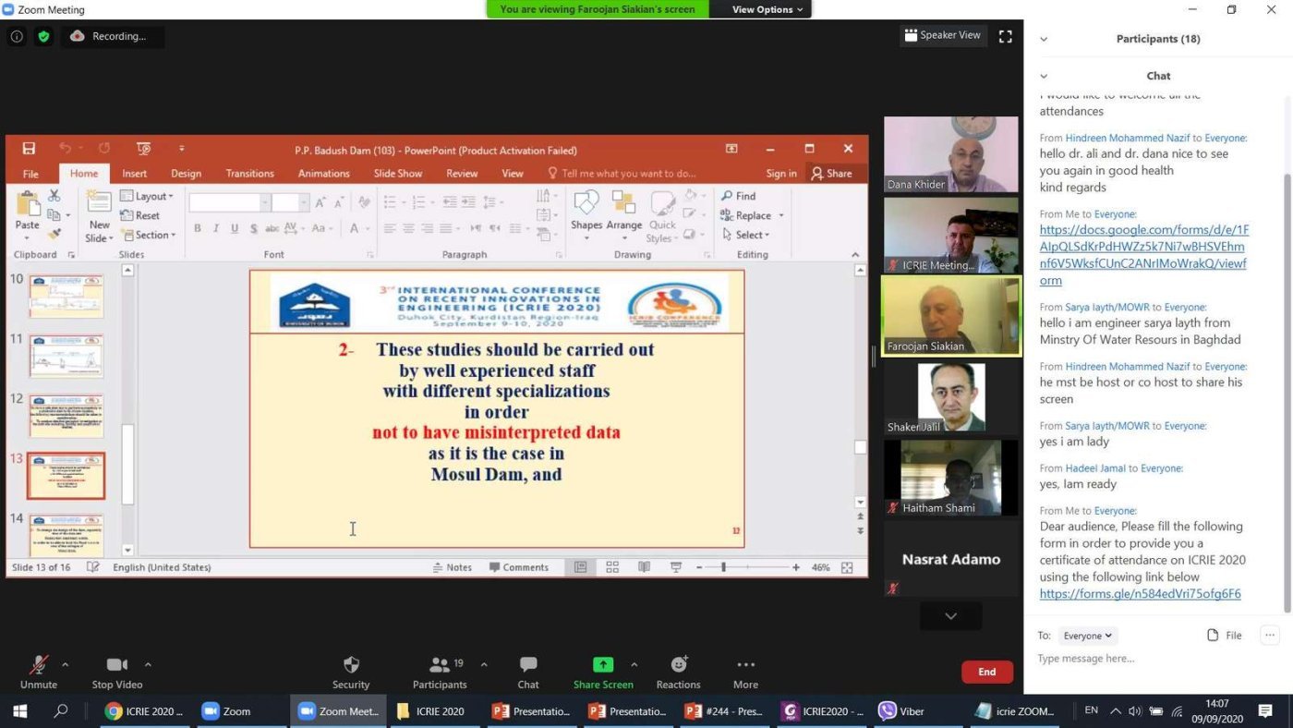
Task: Collapse the Chat panel chevron
Action: click(1044, 76)
